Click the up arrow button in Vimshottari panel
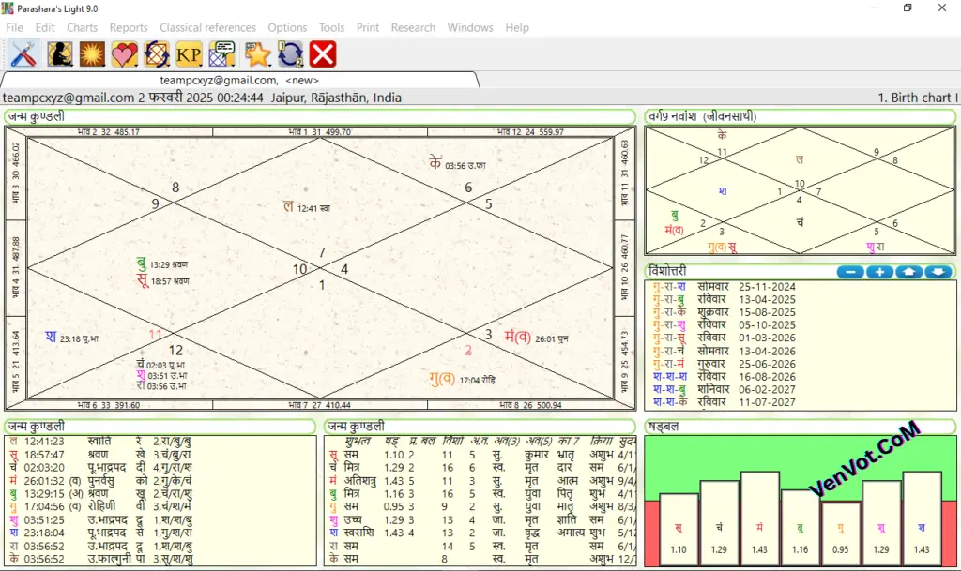 [908, 272]
